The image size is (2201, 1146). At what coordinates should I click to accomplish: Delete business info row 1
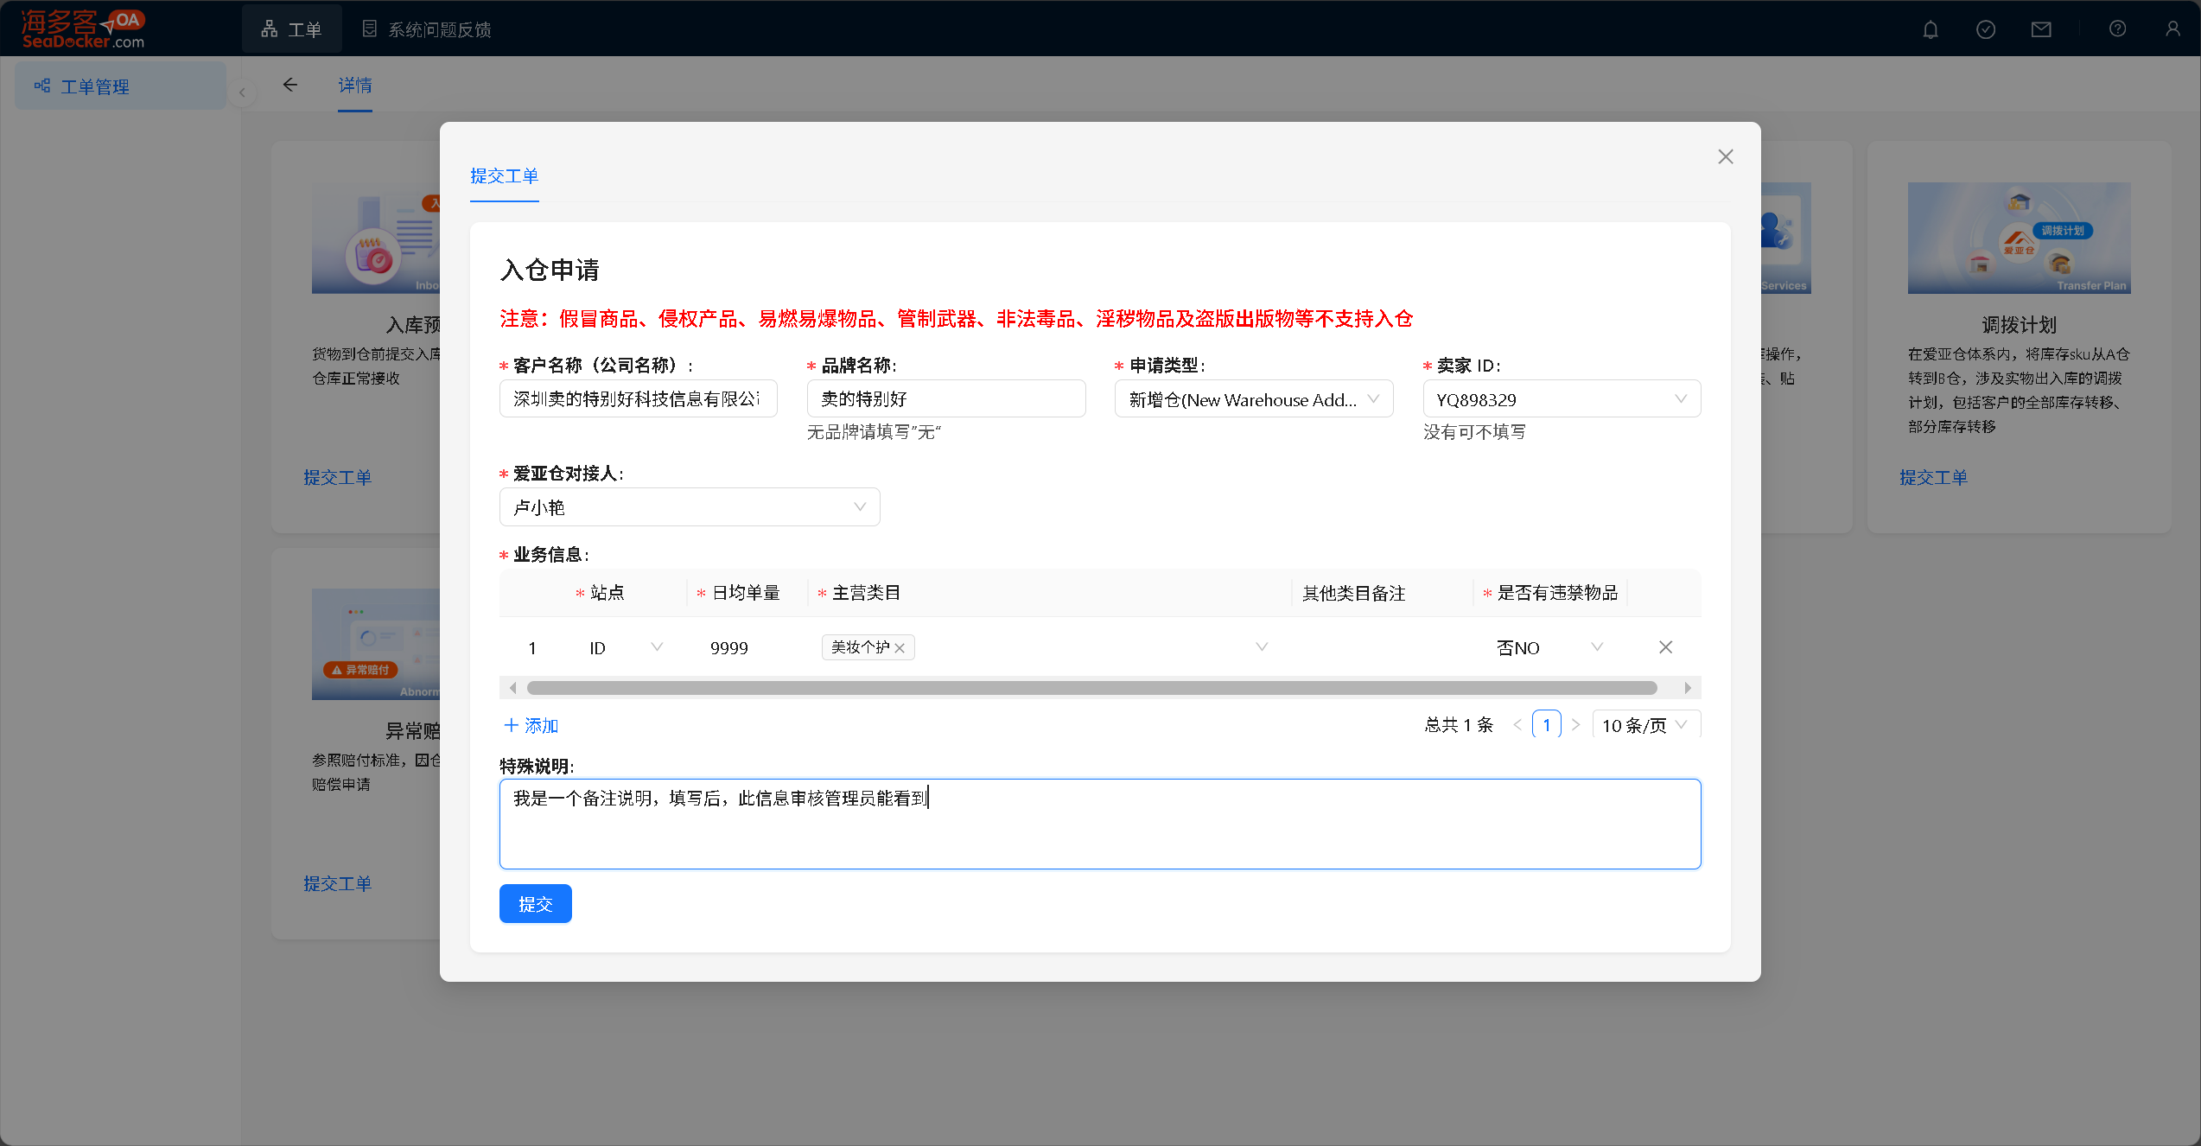click(1665, 647)
